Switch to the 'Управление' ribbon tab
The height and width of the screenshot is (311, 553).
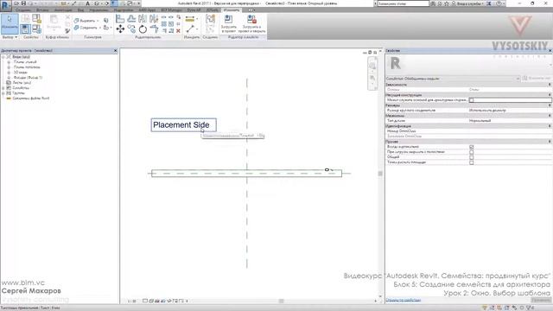[99, 10]
